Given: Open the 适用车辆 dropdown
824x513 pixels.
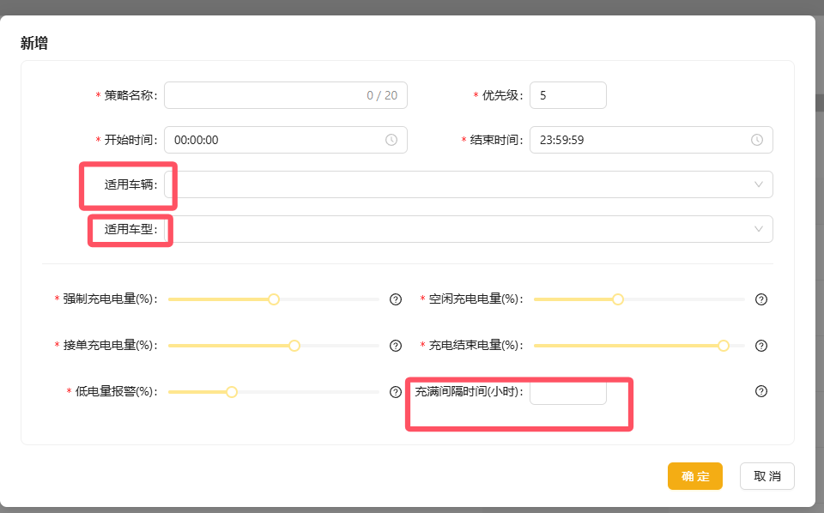Looking at the screenshot, I should point(469,184).
